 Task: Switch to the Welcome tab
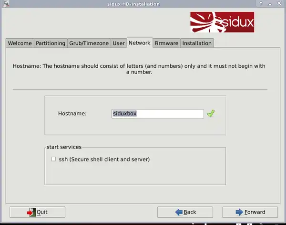pyautogui.click(x=20, y=43)
